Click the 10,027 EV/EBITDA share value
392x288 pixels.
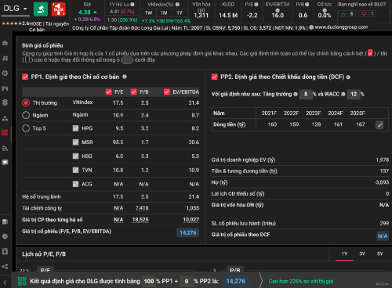point(191,220)
